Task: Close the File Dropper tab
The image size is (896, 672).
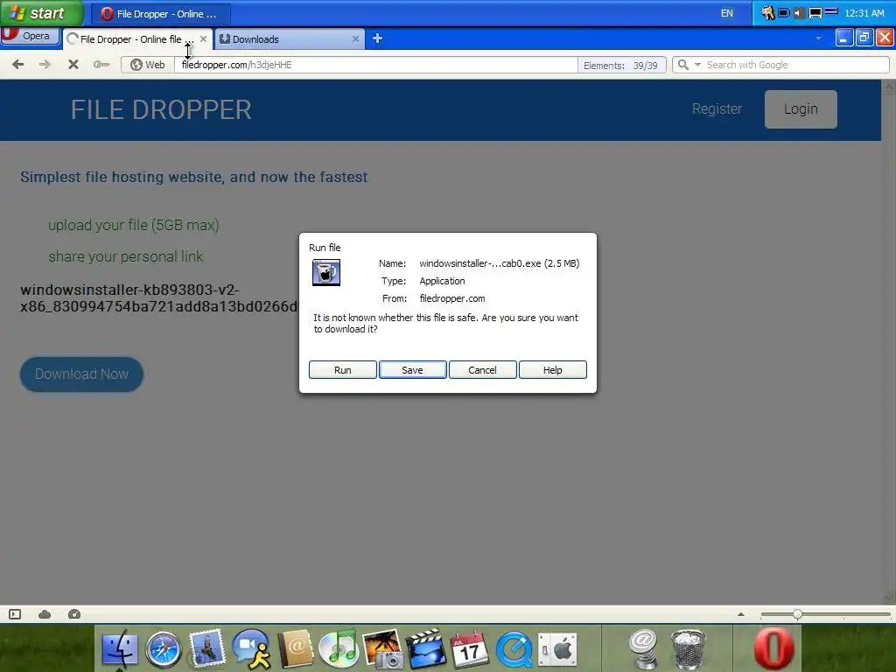Action: [203, 38]
